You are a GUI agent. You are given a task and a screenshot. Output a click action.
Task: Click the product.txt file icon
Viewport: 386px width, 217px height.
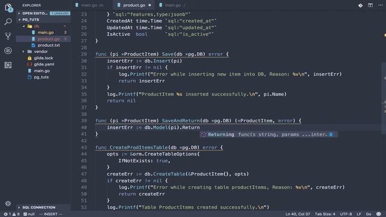point(33,45)
